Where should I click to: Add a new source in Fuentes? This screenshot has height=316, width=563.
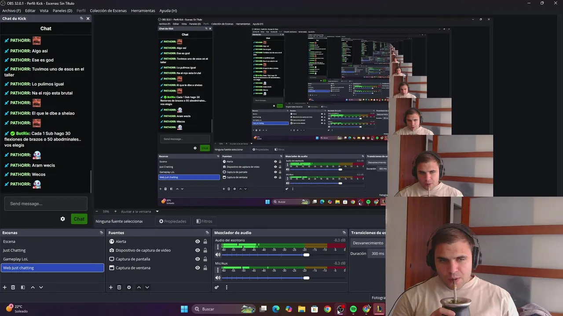click(111, 287)
